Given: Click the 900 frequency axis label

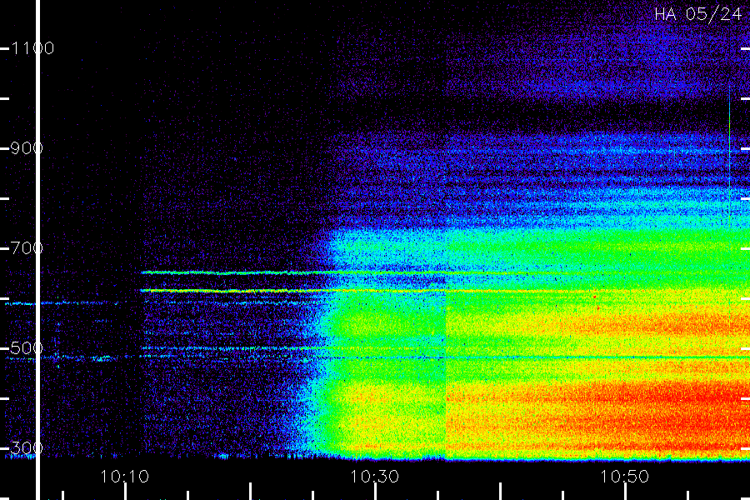Looking at the screenshot, I should pyautogui.click(x=27, y=147).
